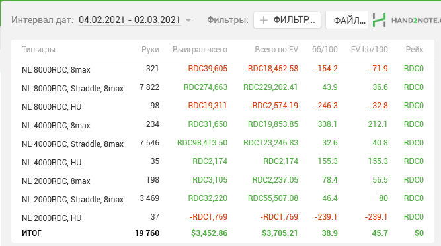Viewport: 441px width, 246px height.
Task: Sort by EV bb/100 column header
Action: pos(369,50)
